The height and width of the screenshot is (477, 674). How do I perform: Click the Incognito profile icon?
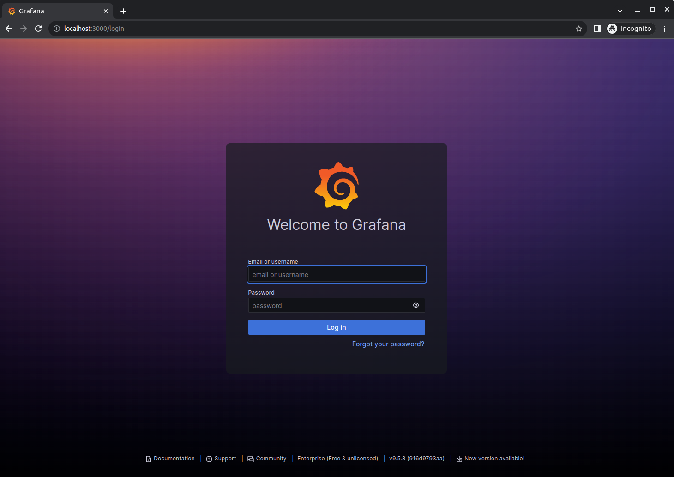tap(612, 28)
